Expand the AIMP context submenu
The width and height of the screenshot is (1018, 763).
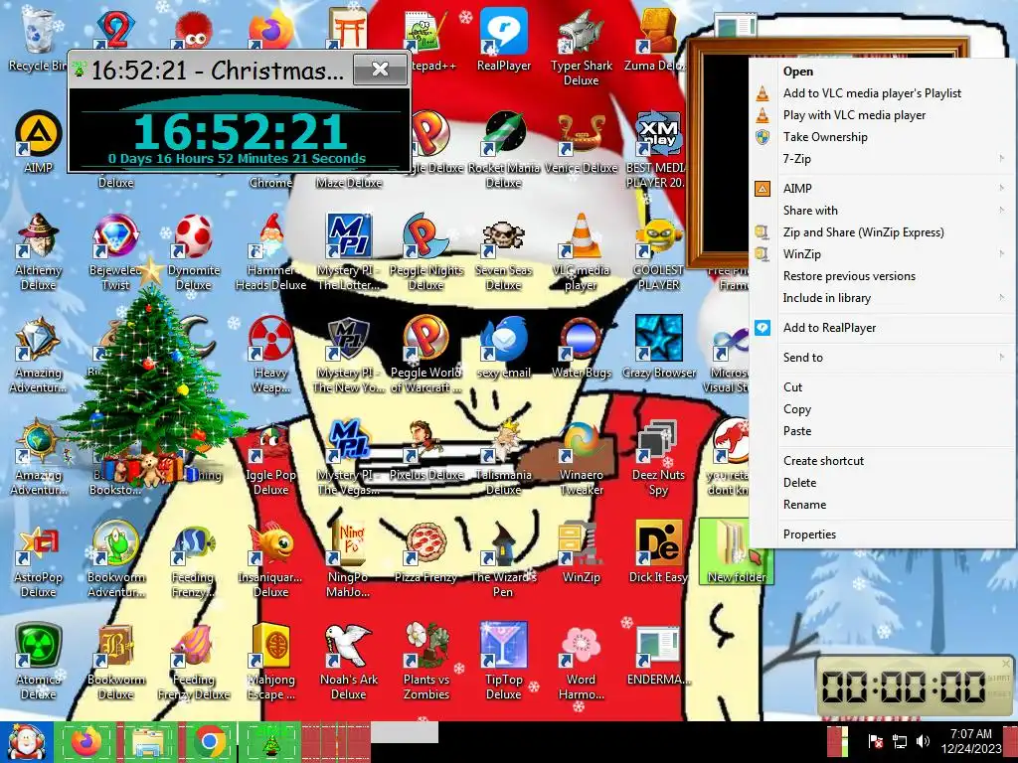point(883,188)
